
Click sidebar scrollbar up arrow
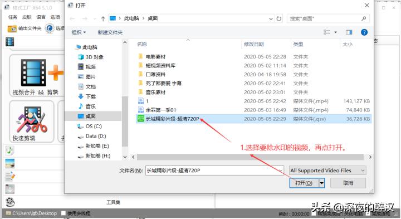[x=125, y=42]
